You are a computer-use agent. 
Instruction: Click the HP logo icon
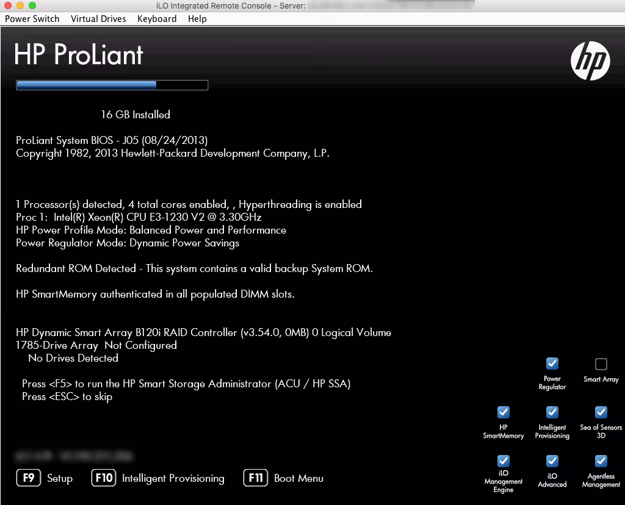point(590,62)
